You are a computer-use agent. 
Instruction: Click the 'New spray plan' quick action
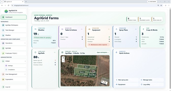point(126,80)
